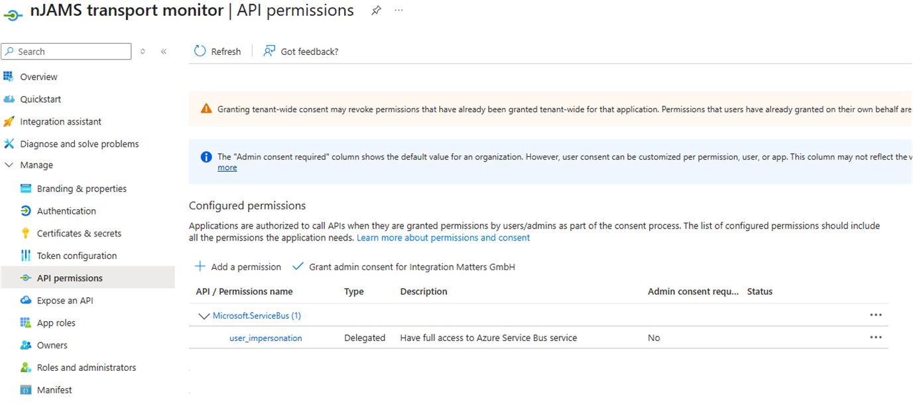
Task: Click Got feedback? button text
Action: (x=310, y=52)
